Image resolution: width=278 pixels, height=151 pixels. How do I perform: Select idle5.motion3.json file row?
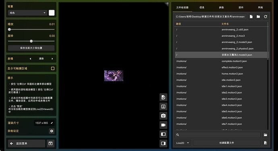[x=222, y=111]
